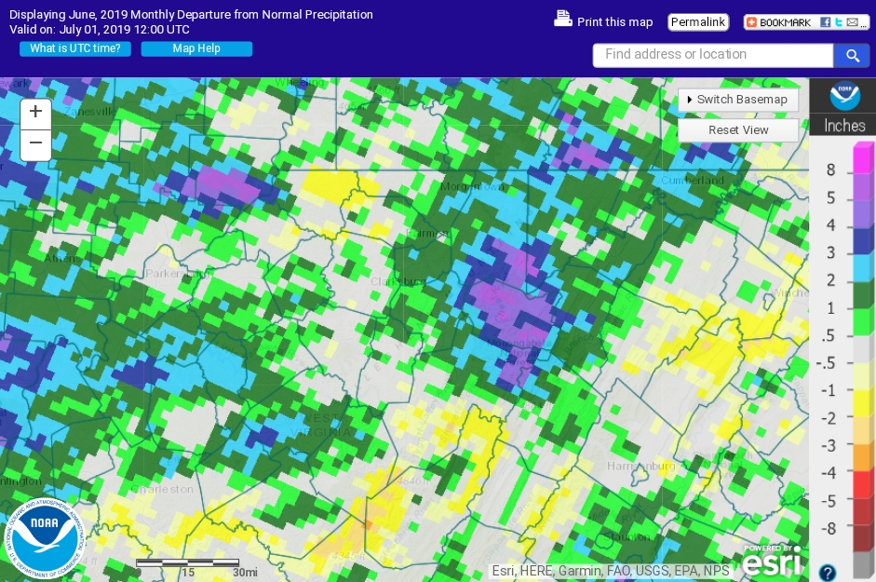Focus the 'Find address or location' field
This screenshot has width=876, height=582.
tap(712, 55)
